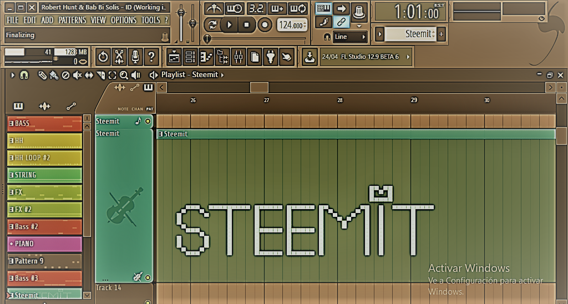
Task: Open the Playlist view icon
Action: coord(174,57)
